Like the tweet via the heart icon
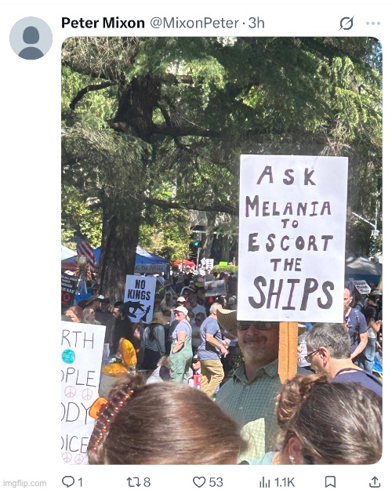 click(199, 482)
